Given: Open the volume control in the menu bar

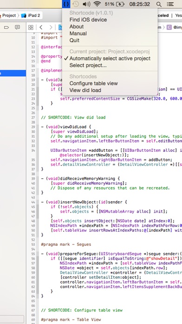Looking at the screenshot, I should tap(86, 4).
